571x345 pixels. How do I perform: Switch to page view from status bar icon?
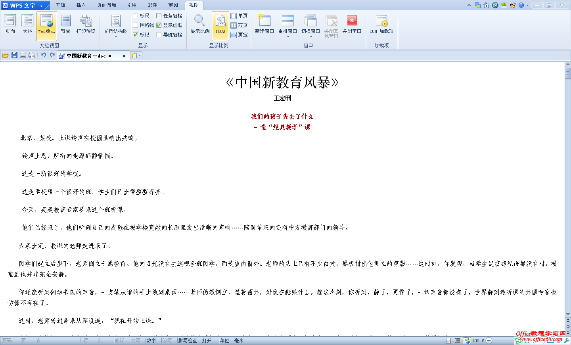click(448, 341)
